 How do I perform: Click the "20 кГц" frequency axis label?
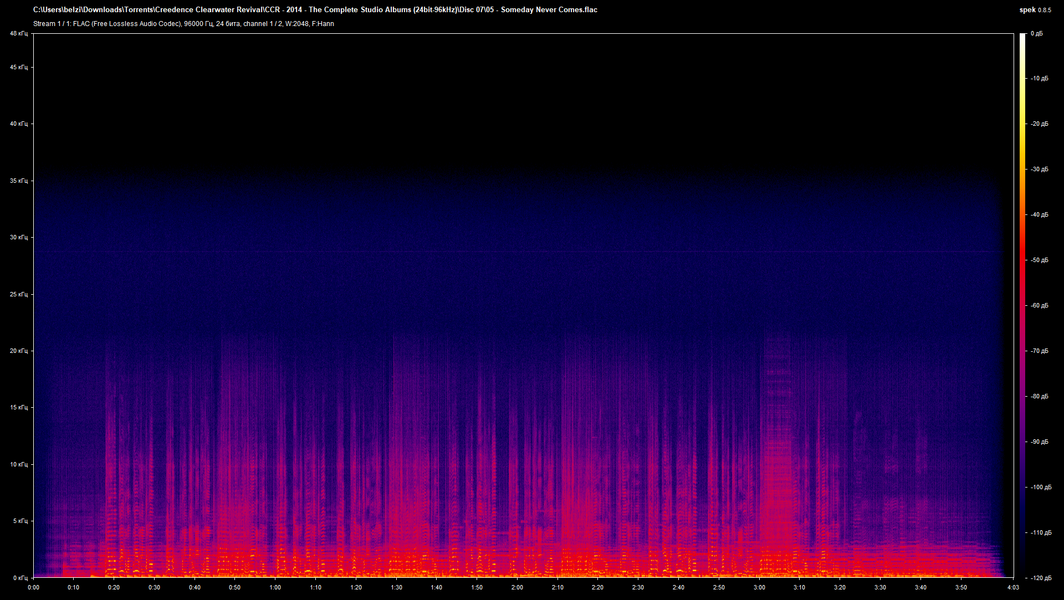tap(19, 350)
